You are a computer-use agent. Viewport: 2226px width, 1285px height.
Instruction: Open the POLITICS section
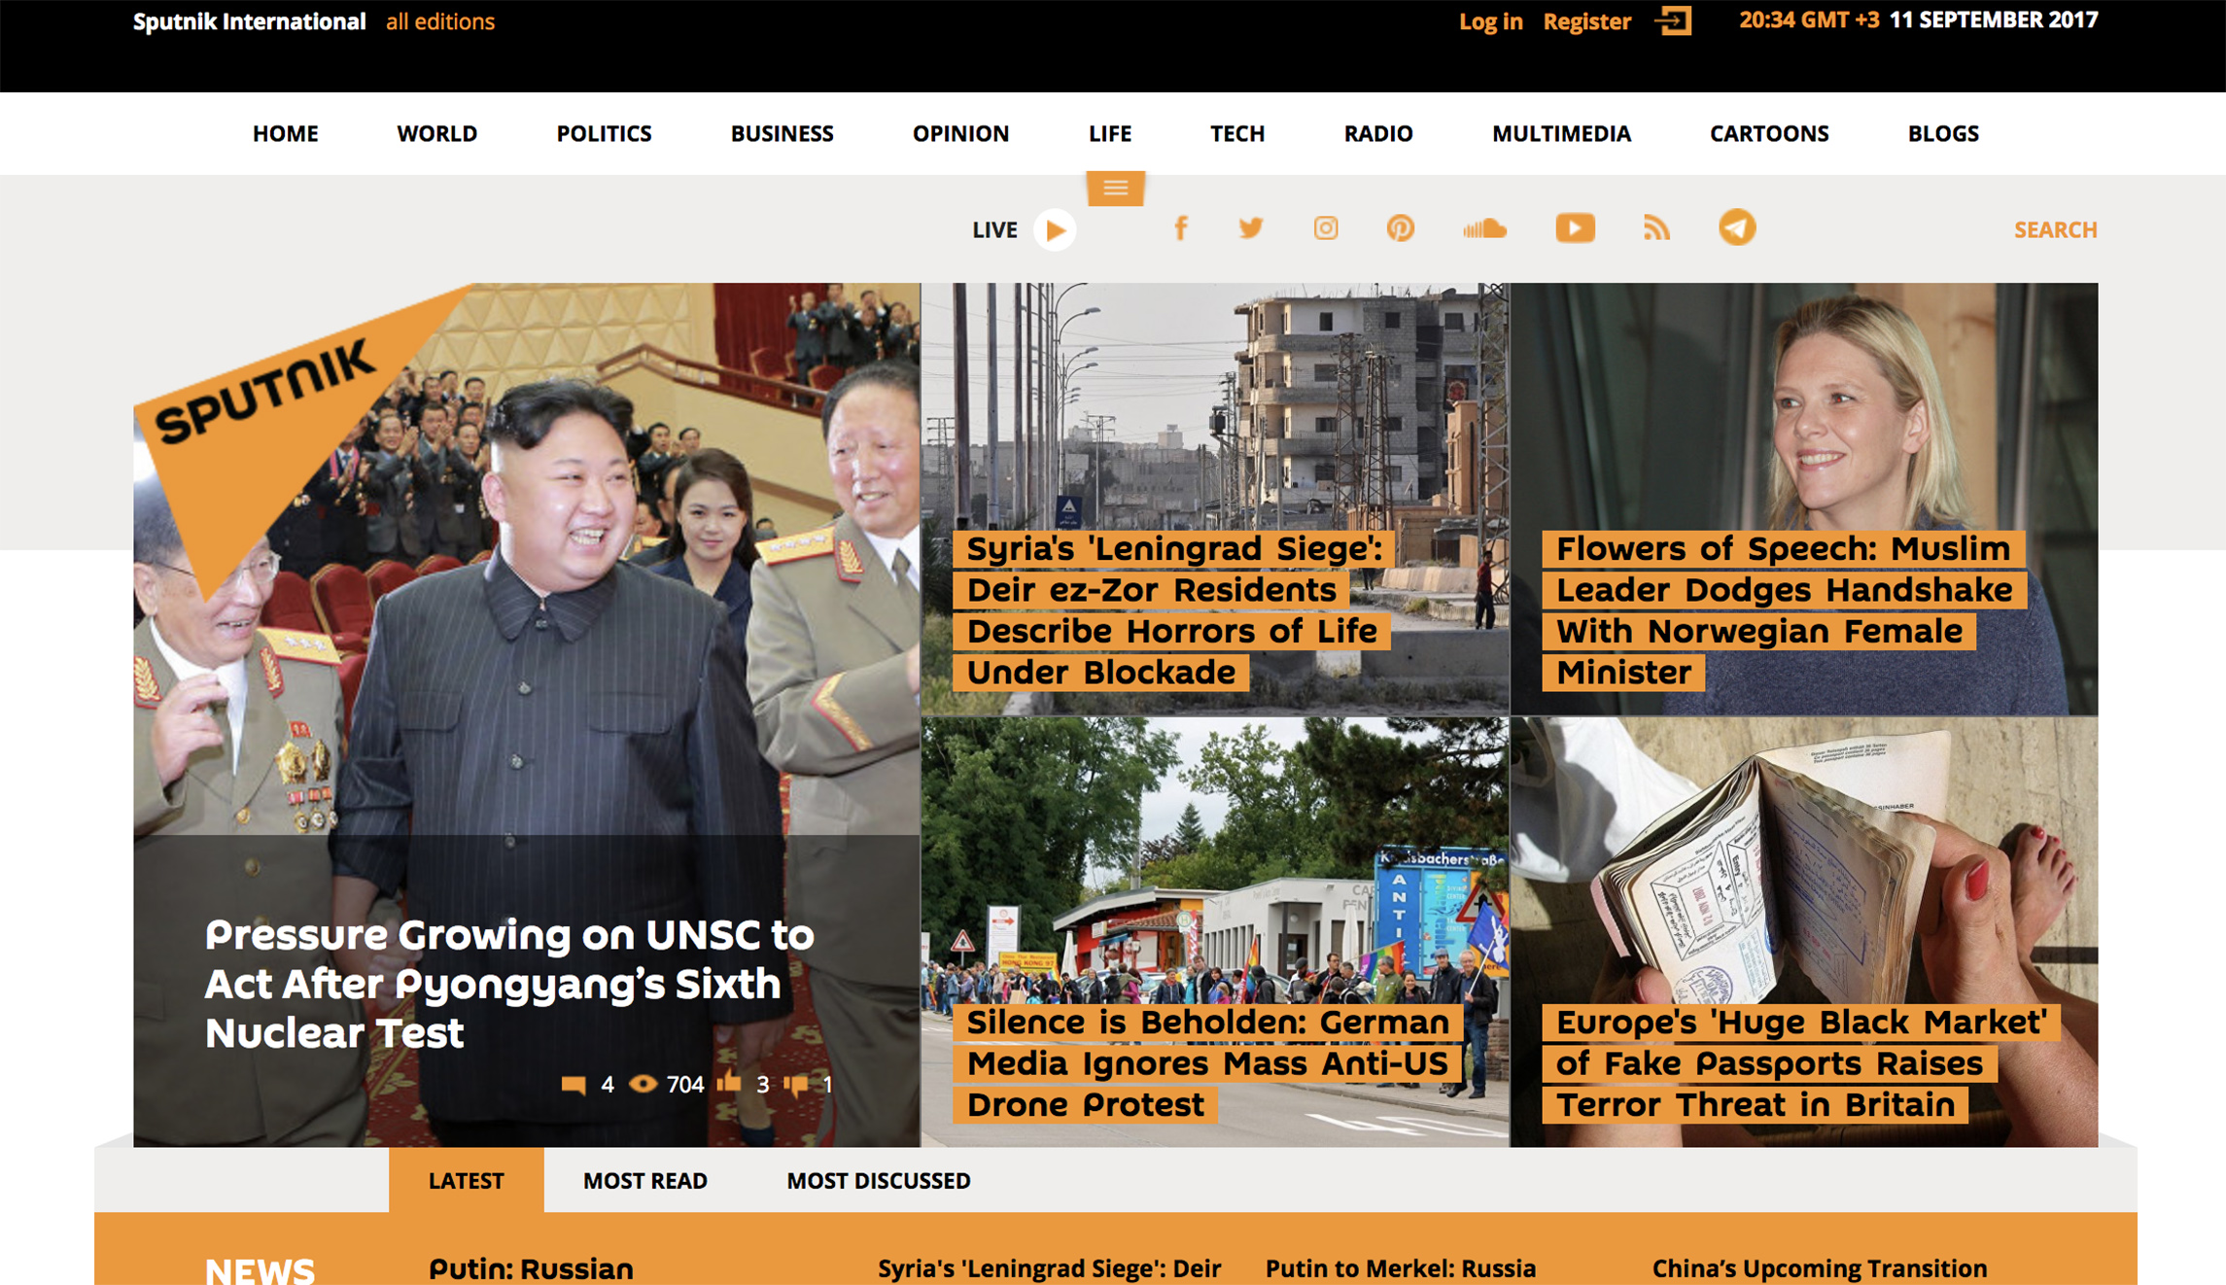(604, 133)
